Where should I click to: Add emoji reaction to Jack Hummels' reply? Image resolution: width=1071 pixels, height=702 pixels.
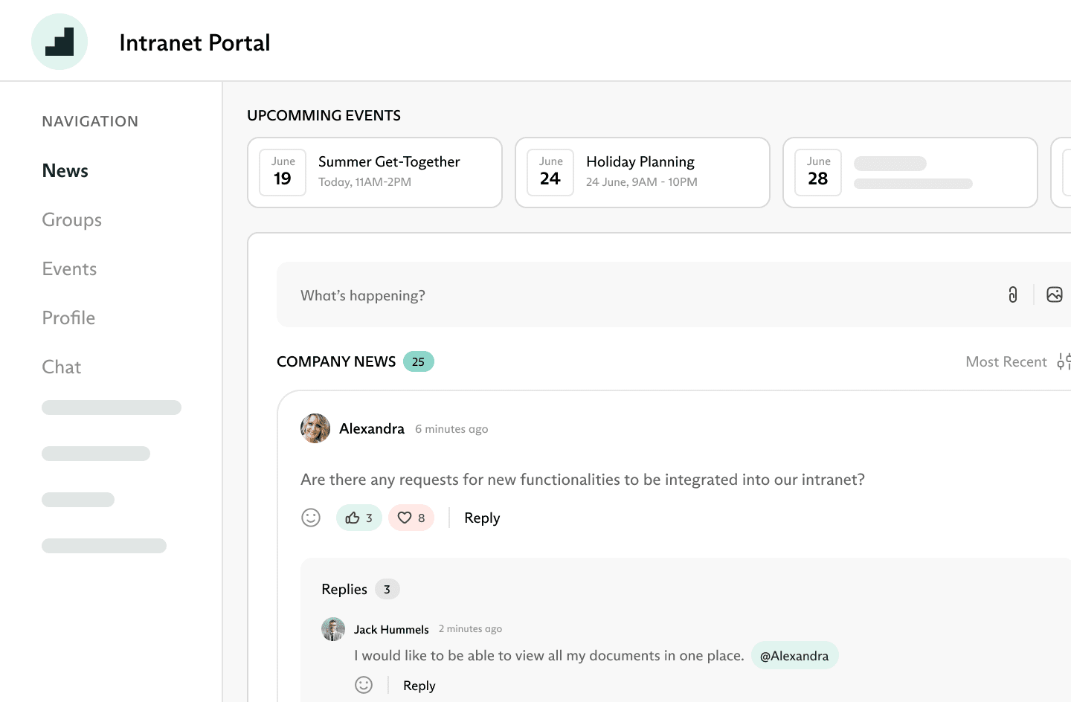(364, 685)
